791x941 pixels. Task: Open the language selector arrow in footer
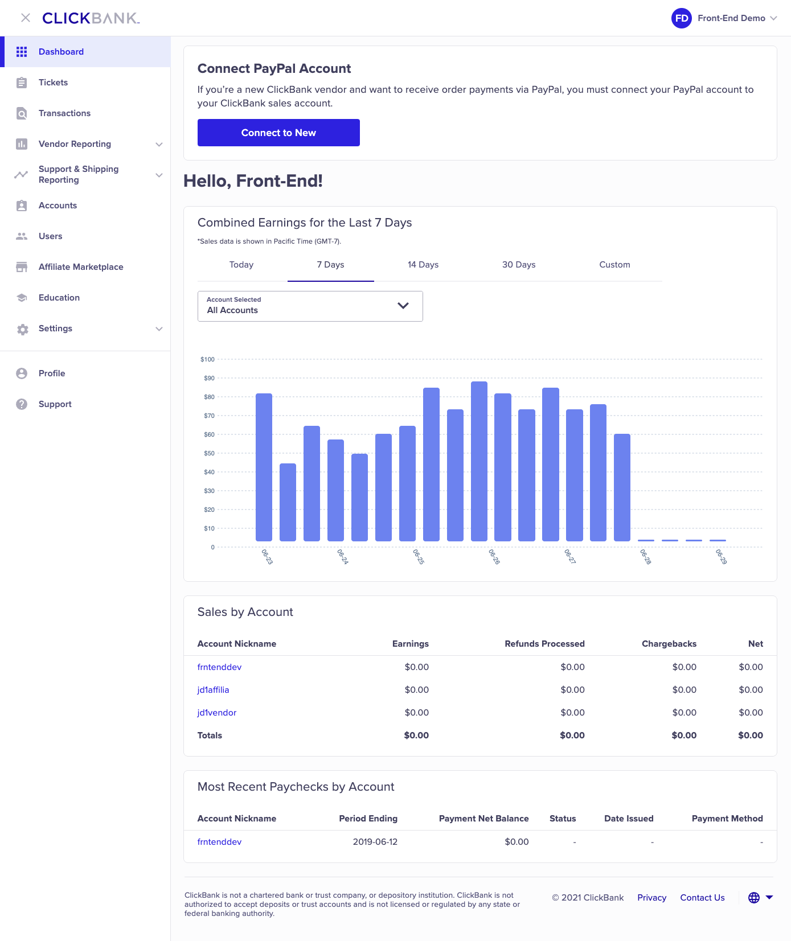coord(769,897)
